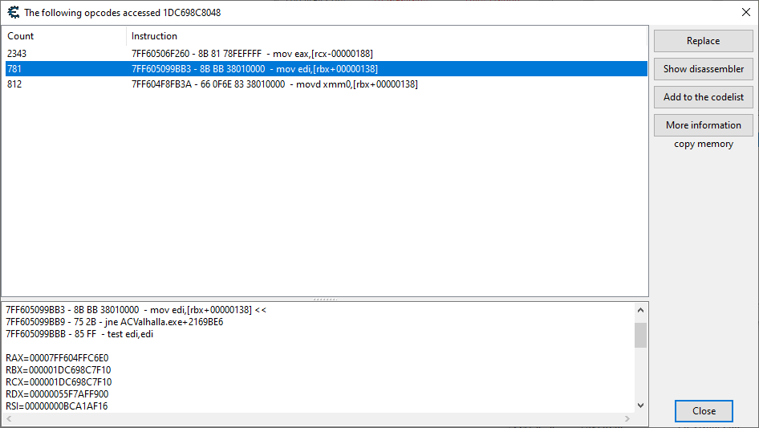Screen dimensions: 759x428
Task: Click the register pane's scroll down arrow
Action: click(640, 406)
